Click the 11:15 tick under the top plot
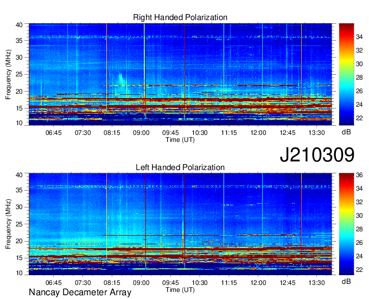The image size is (369, 299). click(229, 133)
